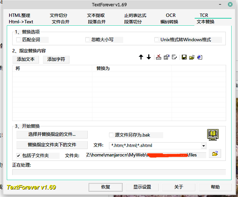Click the 恢复 button
Screen dimensions: 238x197
point(106,187)
